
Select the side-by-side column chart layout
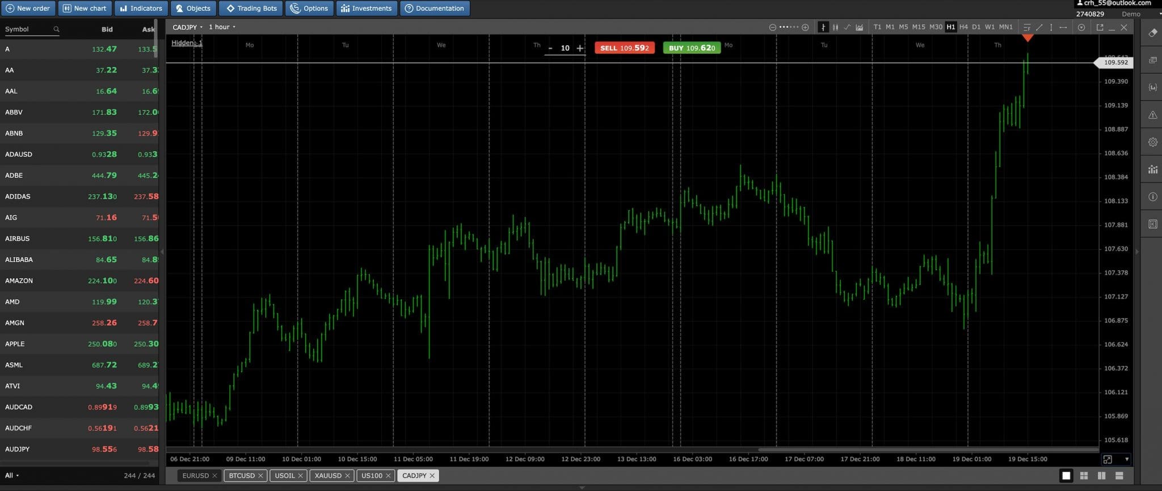pos(1101,476)
